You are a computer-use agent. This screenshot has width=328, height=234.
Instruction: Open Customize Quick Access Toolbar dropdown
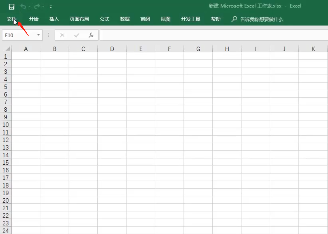tap(51, 7)
